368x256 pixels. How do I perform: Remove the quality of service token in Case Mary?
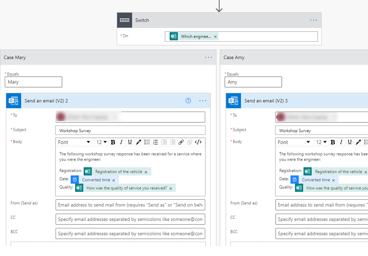point(171,189)
